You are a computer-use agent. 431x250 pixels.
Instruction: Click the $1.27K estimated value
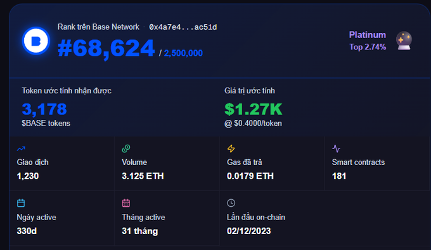tap(253, 109)
